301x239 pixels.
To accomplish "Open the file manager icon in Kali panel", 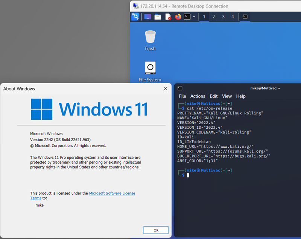I will pyautogui.click(x=158, y=17).
